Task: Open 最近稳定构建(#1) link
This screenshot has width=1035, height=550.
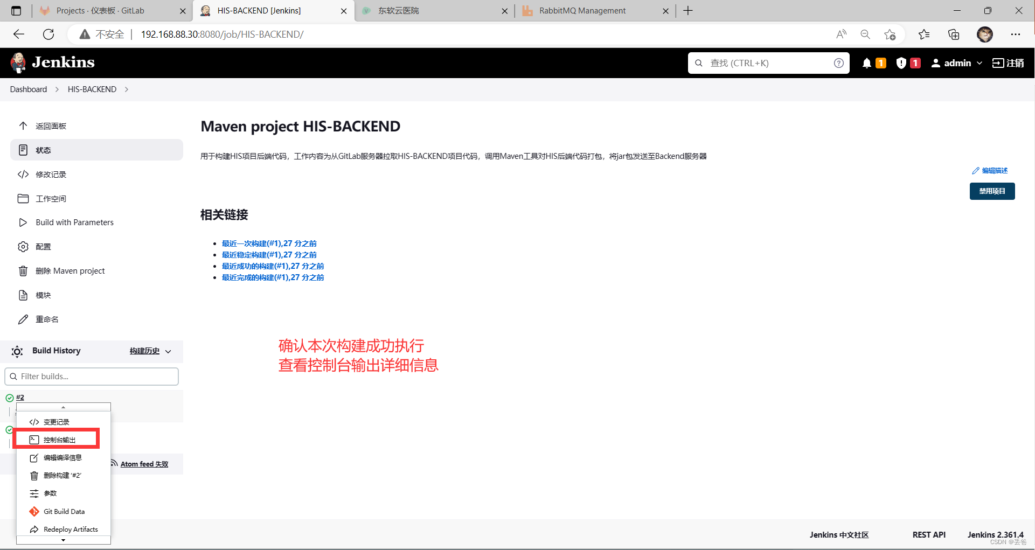Action: 269,255
